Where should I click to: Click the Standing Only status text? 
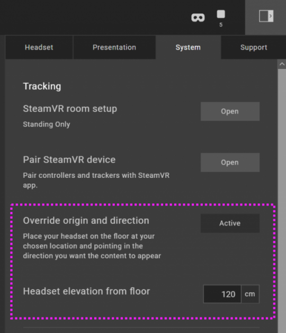(x=47, y=124)
